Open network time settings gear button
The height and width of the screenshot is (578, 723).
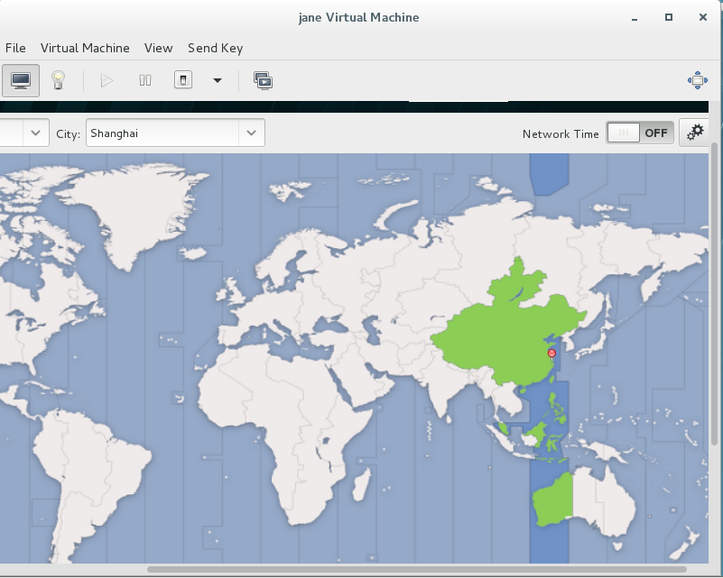(x=694, y=133)
